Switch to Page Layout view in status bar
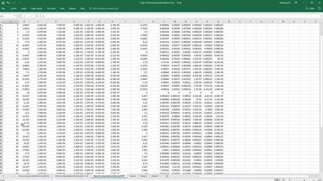This screenshot has height=181, width=323. pos(284,180)
